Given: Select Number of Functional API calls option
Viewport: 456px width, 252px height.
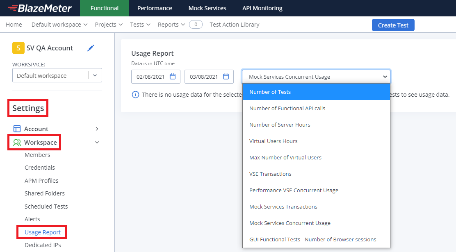Looking at the screenshot, I should point(316,108).
